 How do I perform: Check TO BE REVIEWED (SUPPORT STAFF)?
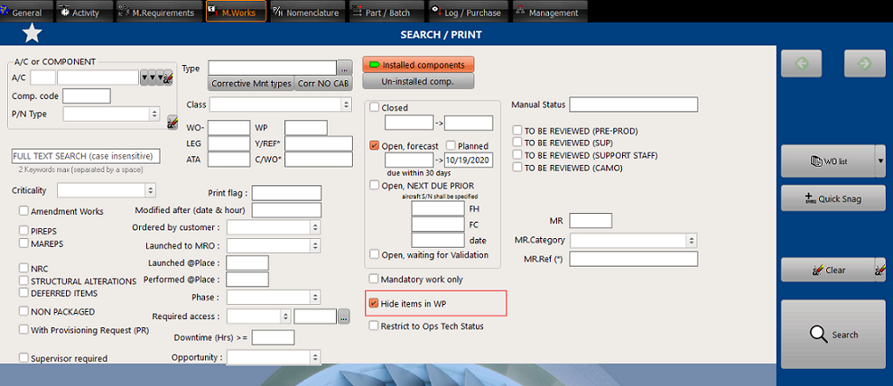[517, 154]
